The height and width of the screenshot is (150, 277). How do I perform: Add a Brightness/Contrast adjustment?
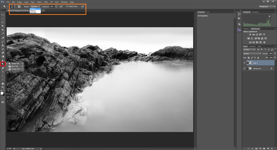[x=250, y=35]
